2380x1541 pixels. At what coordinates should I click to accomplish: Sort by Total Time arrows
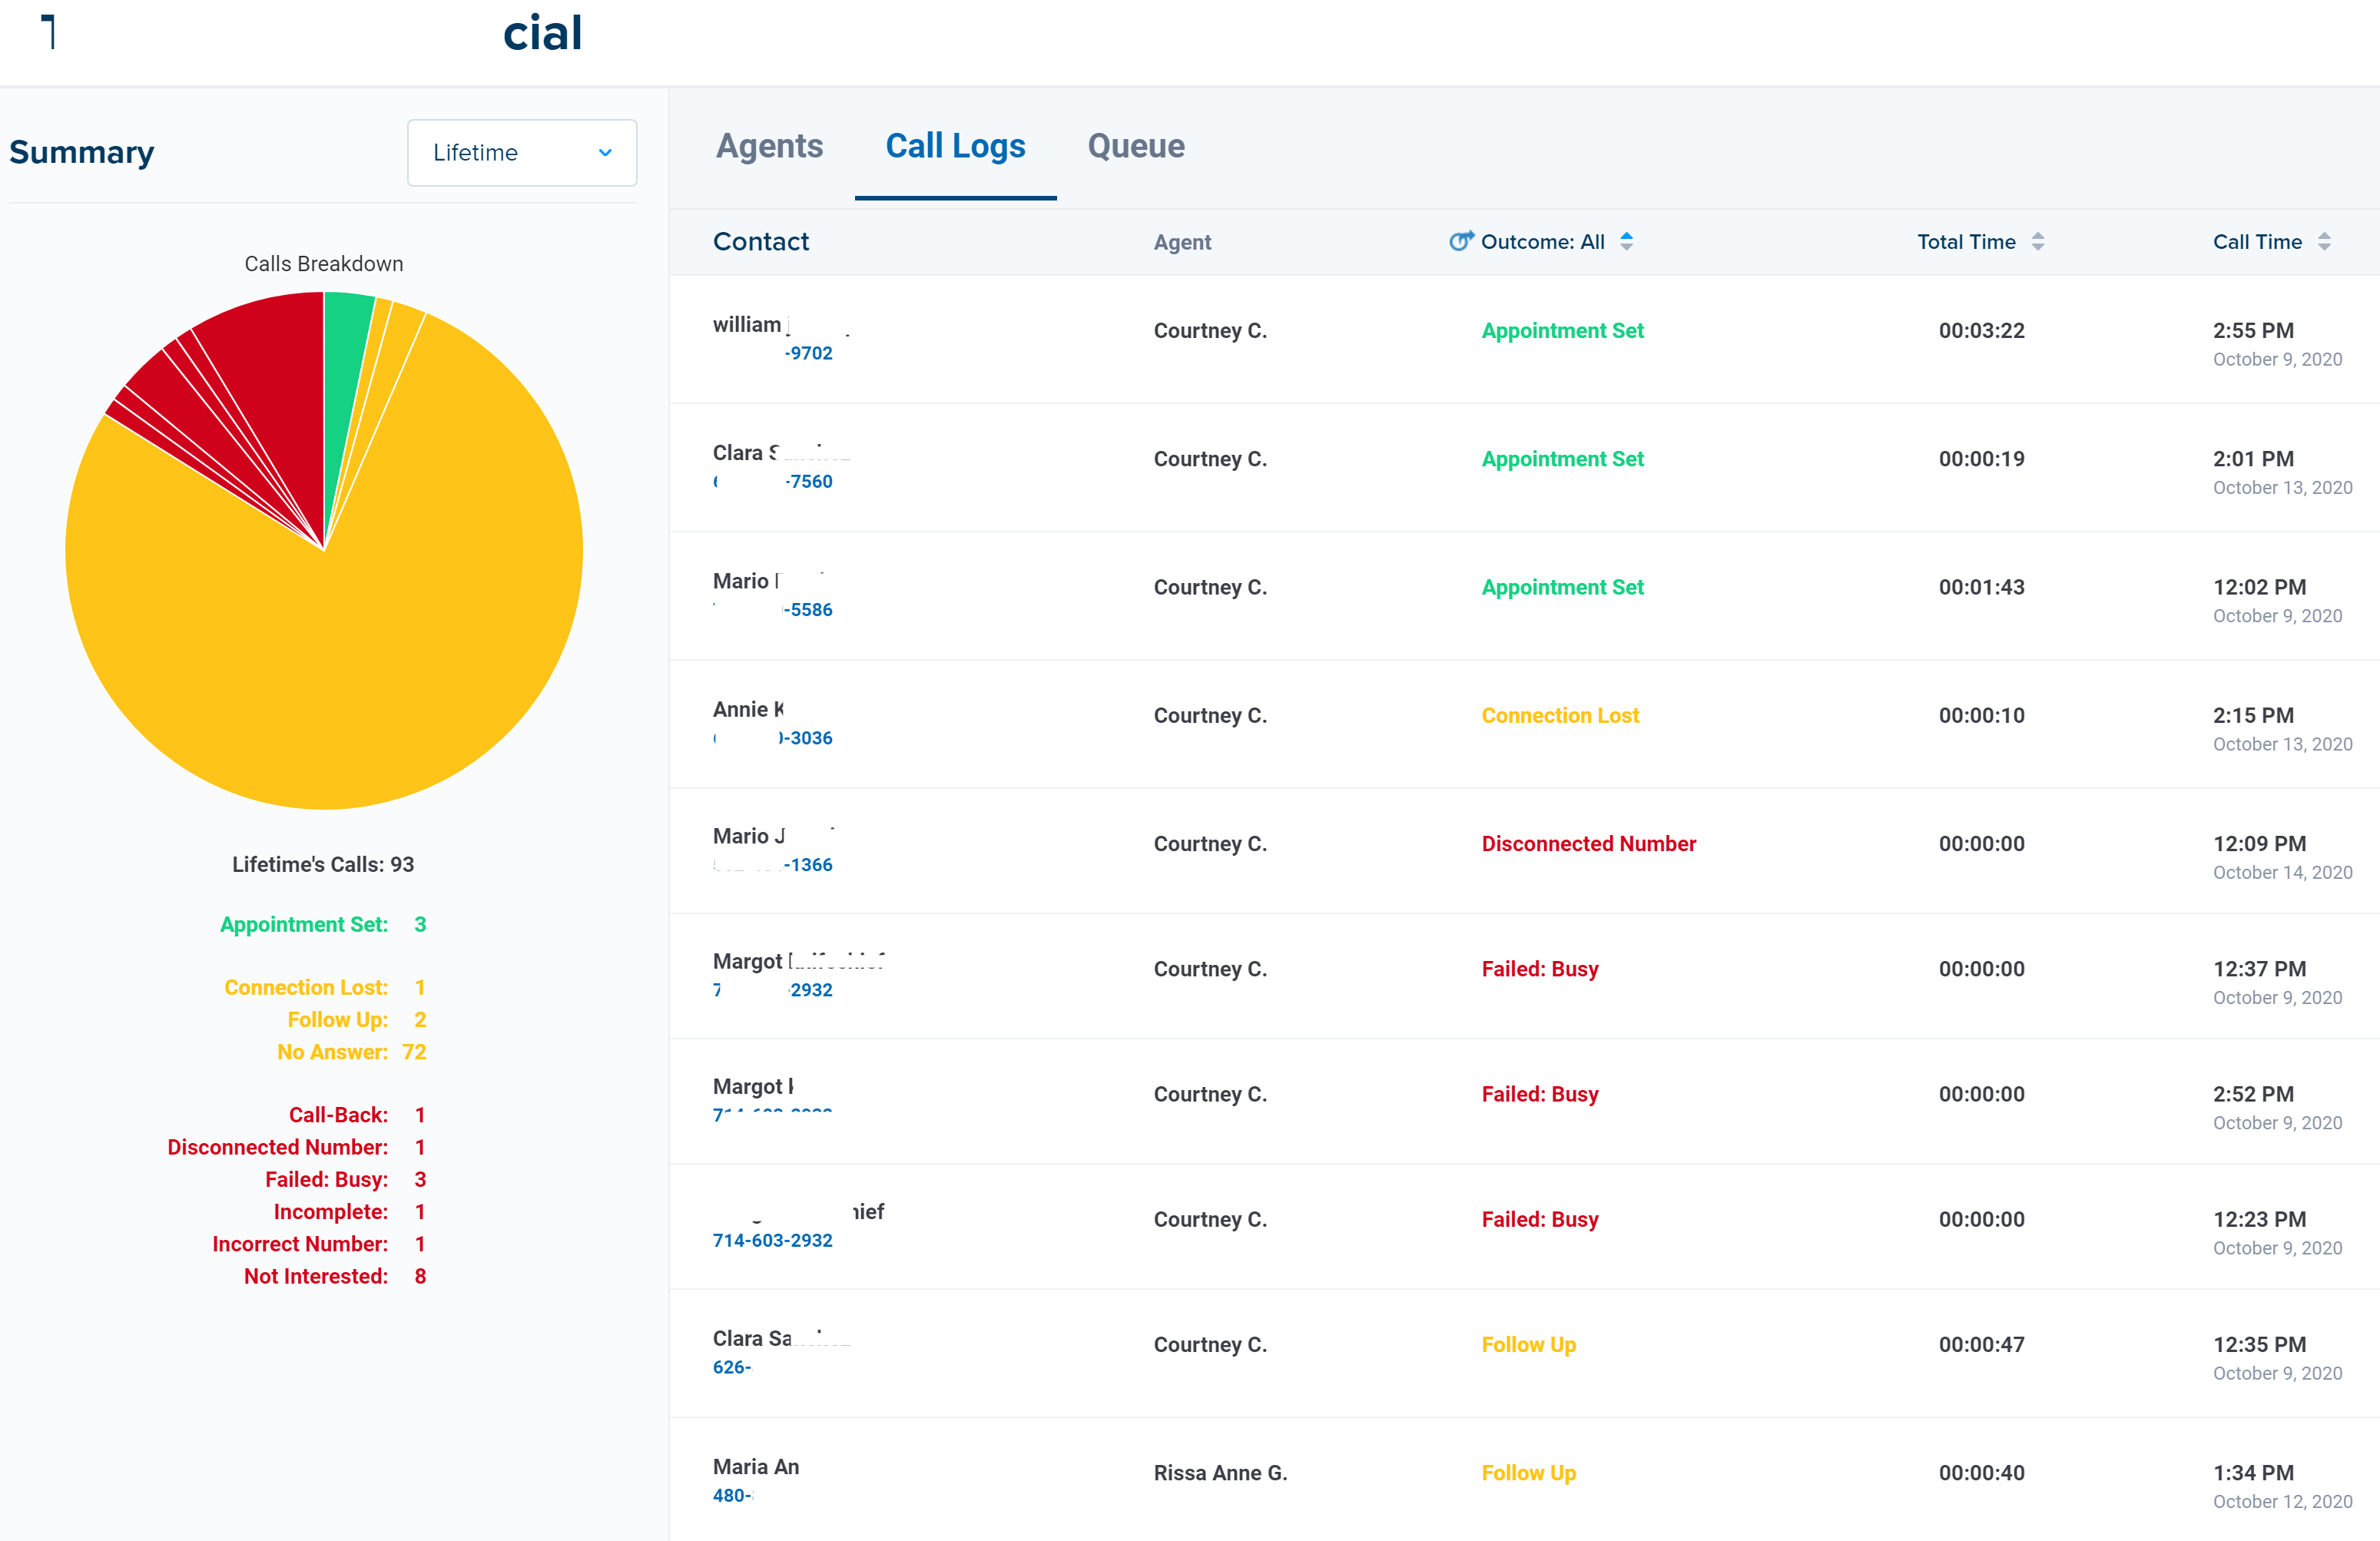2038,241
